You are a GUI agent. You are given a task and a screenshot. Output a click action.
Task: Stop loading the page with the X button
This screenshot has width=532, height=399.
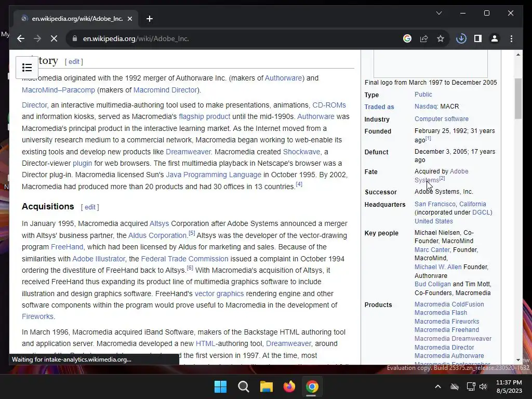pyautogui.click(x=54, y=38)
